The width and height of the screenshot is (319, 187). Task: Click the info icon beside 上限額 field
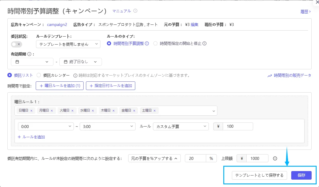coord(275,158)
